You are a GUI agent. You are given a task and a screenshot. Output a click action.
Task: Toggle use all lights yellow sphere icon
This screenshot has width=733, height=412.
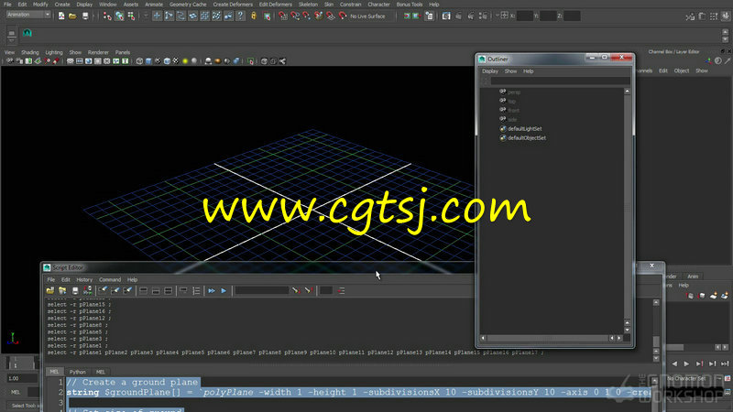tap(185, 61)
